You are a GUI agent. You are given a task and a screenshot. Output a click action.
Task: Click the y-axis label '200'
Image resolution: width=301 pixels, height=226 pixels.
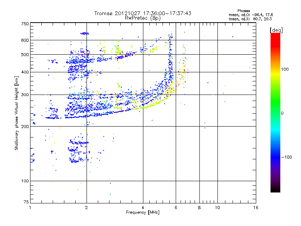point(25,127)
